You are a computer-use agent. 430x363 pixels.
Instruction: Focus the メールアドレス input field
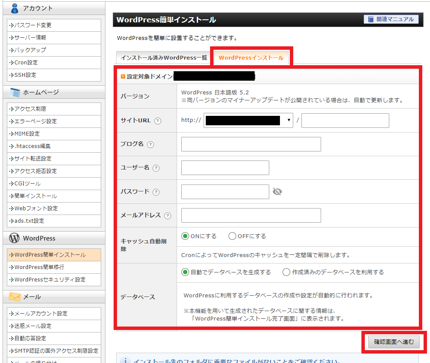[251, 215]
